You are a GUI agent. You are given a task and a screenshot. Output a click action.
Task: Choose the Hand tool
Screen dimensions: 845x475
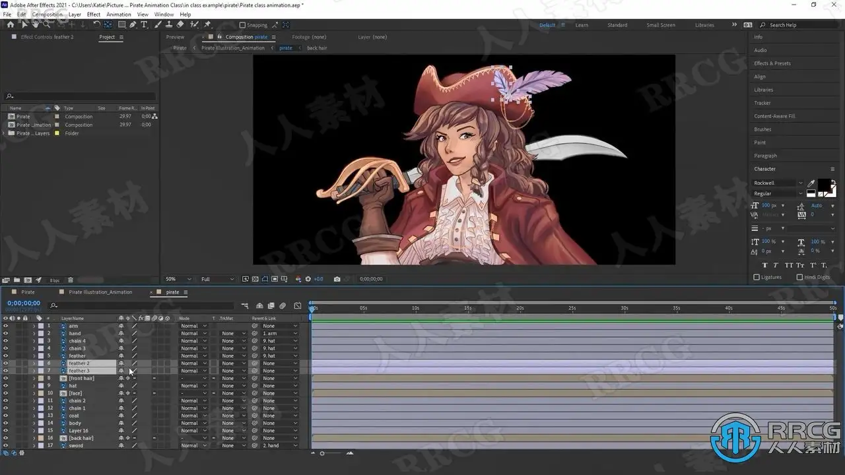point(35,24)
